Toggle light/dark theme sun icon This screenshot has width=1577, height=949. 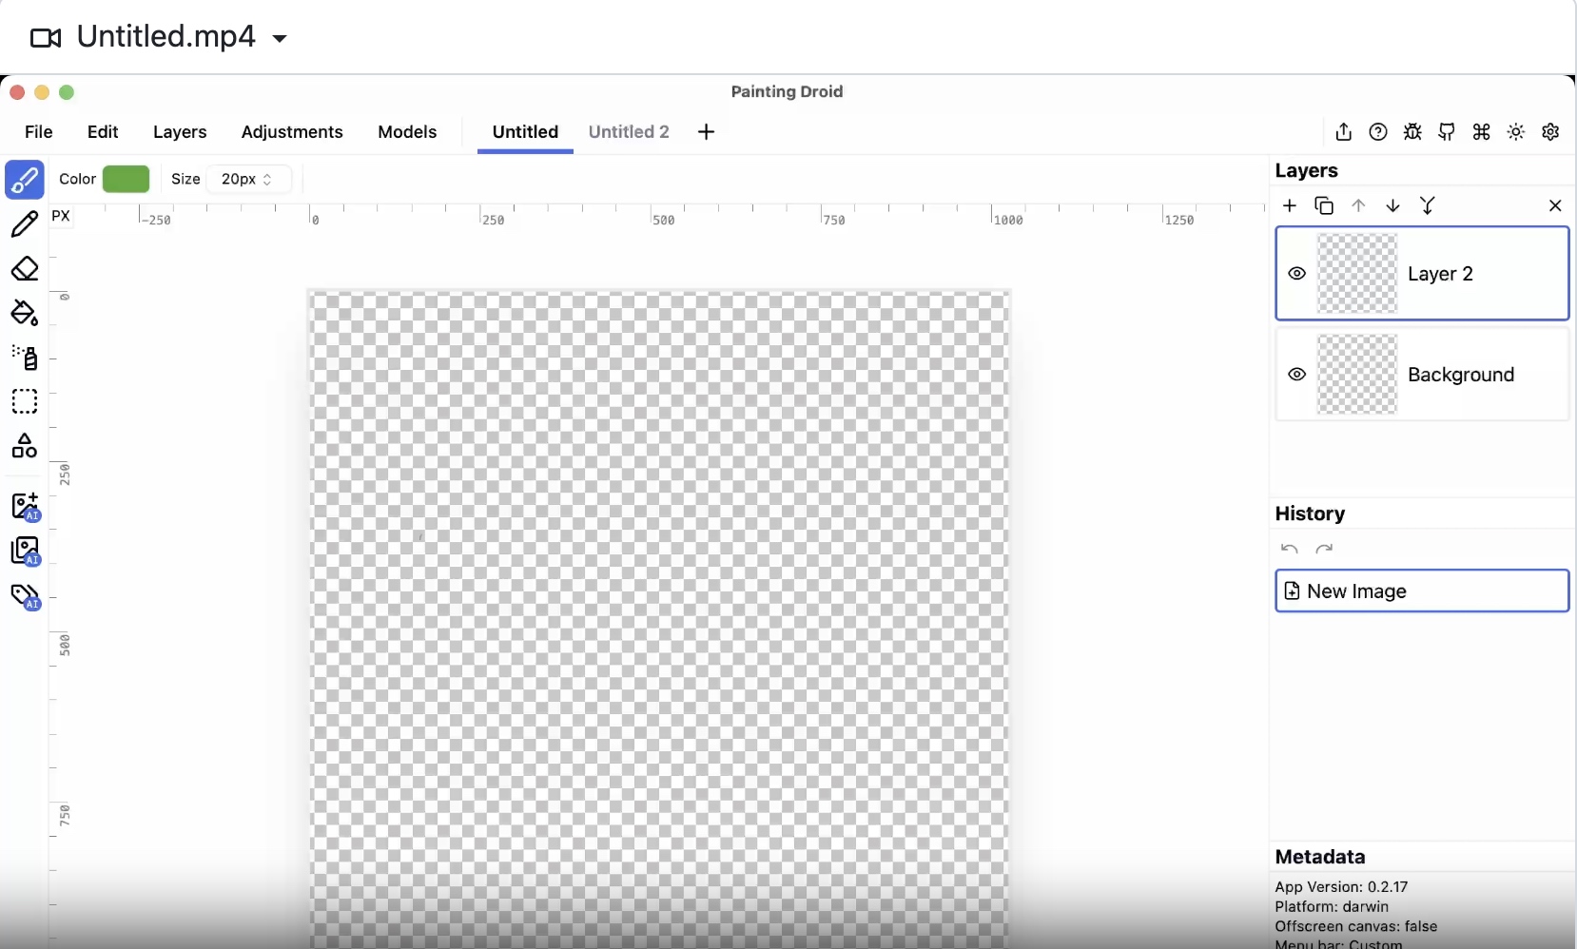[1516, 132]
